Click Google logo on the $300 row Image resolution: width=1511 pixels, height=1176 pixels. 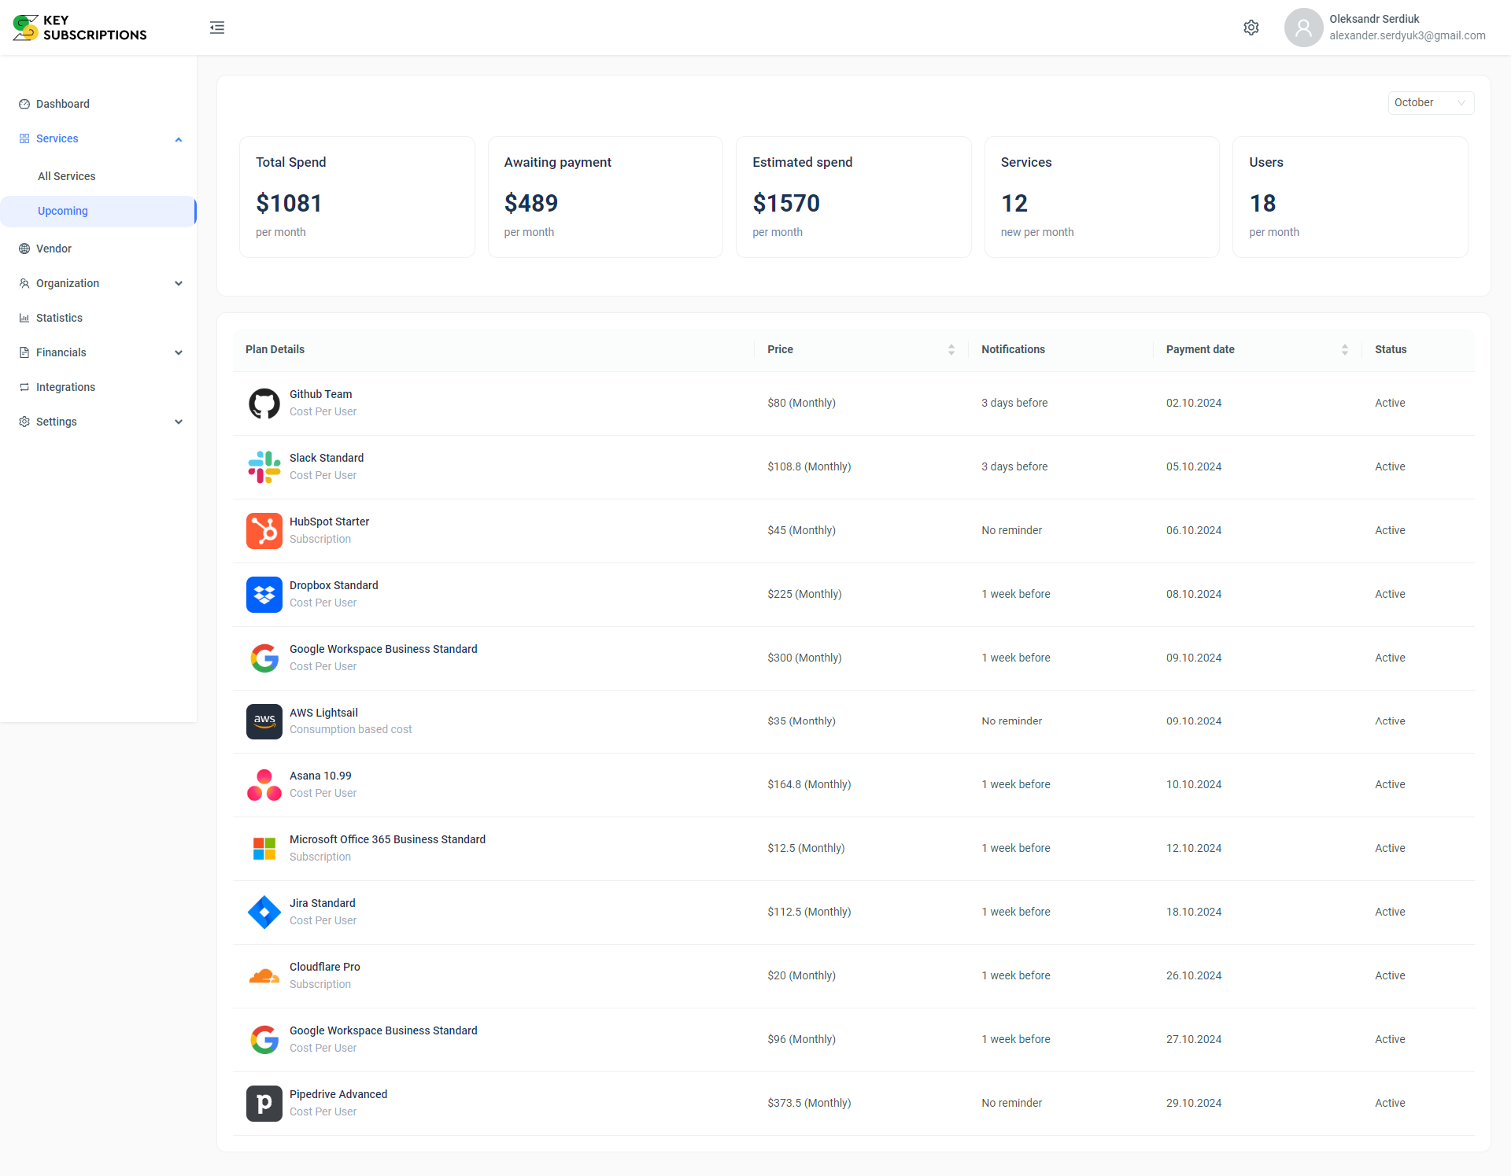click(x=264, y=658)
